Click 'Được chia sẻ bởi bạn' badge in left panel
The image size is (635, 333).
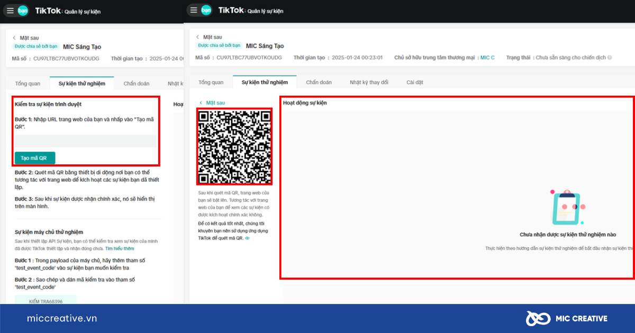35,47
